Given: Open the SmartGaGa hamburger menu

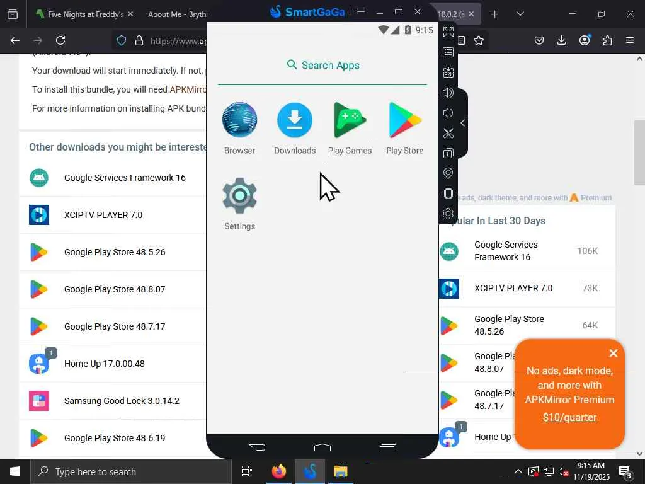Looking at the screenshot, I should click(x=361, y=11).
